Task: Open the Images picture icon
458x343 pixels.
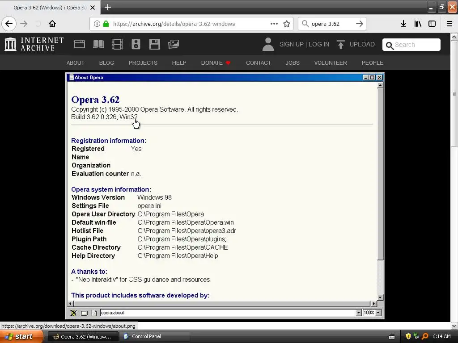Action: [x=174, y=44]
